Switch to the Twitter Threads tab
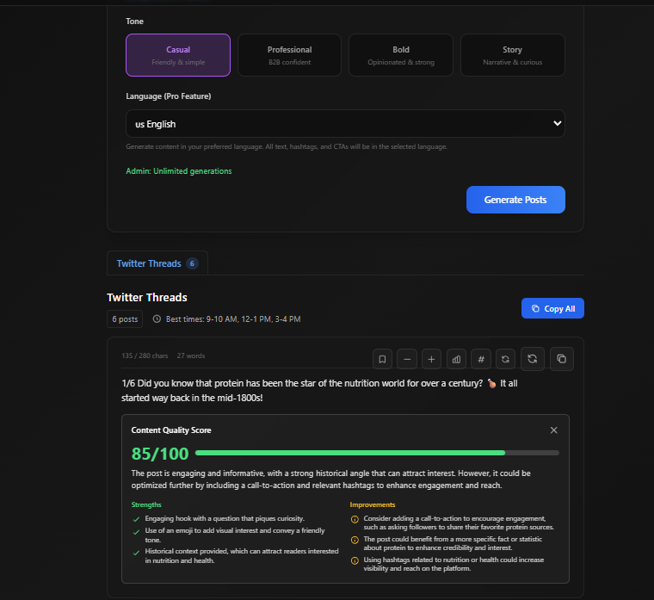The image size is (654, 600). click(157, 263)
